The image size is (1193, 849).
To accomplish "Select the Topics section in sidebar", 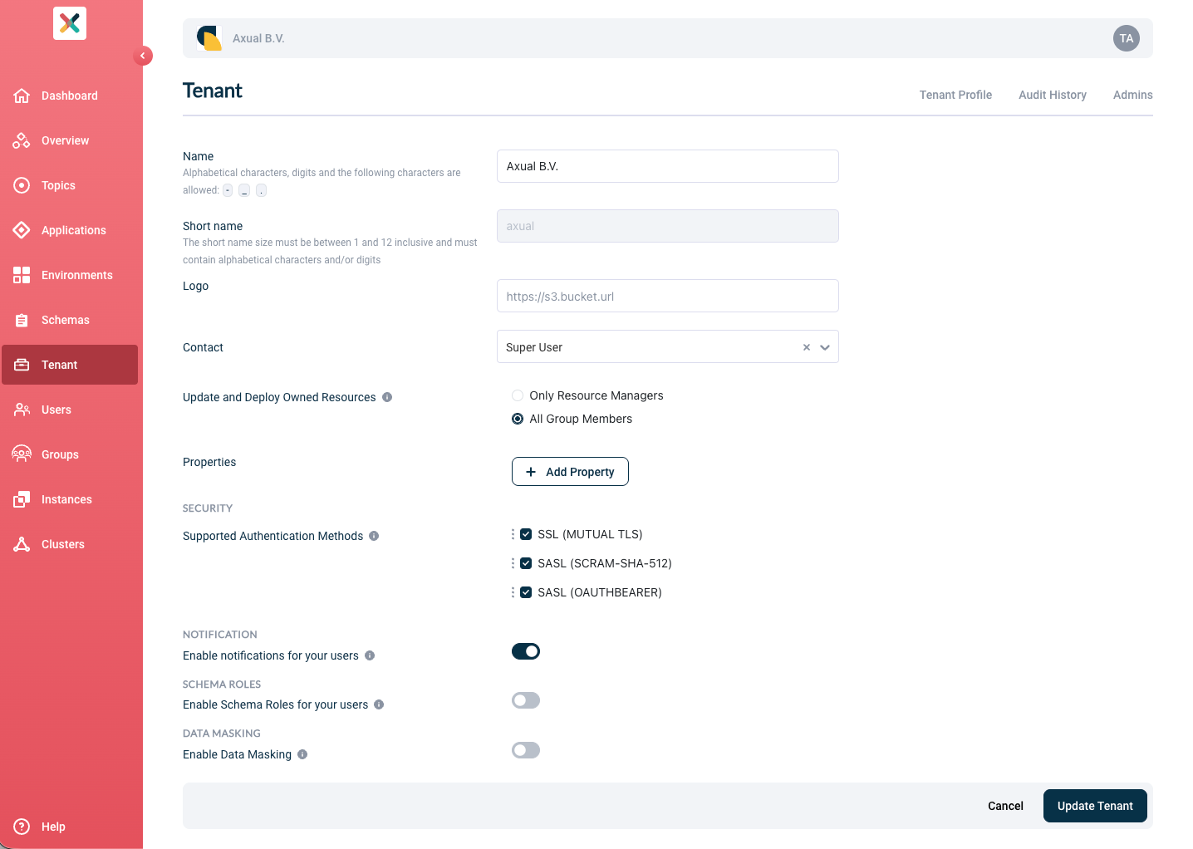I will point(58,185).
